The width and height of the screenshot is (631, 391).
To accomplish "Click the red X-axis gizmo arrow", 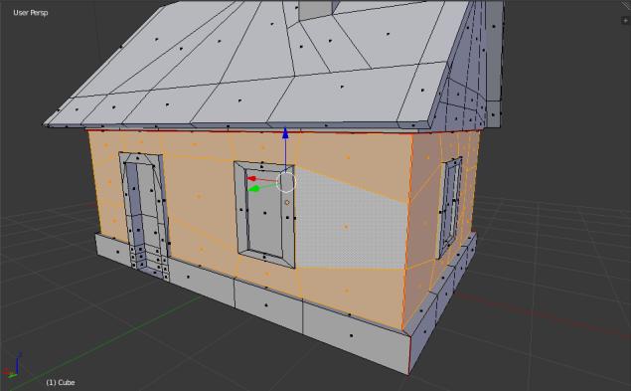I will click(x=252, y=178).
